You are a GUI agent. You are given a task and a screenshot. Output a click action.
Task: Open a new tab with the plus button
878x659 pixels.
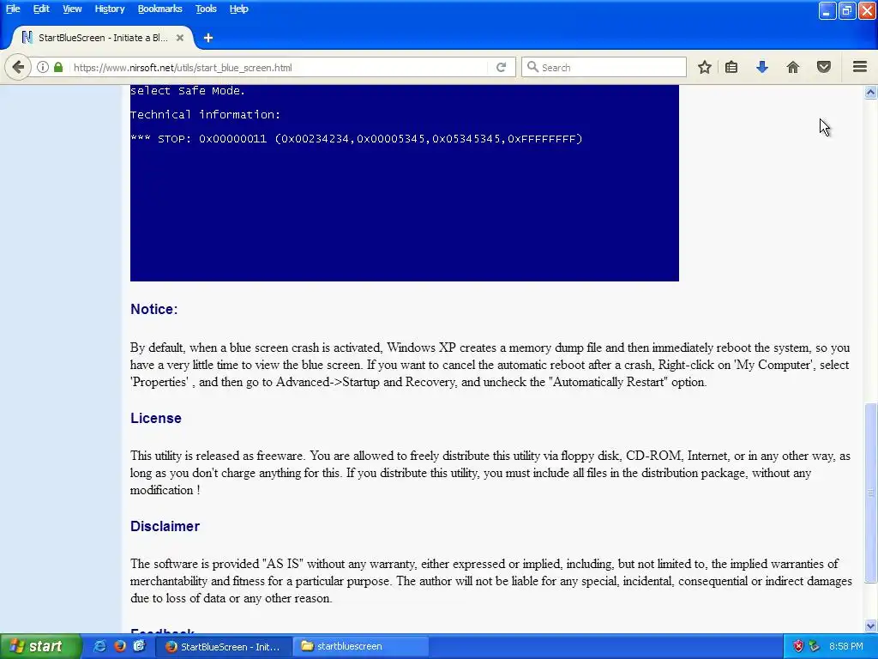tap(208, 38)
